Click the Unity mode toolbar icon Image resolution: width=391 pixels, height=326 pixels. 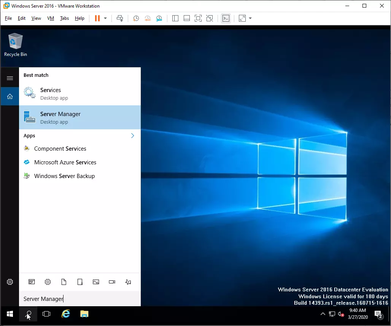pos(210,18)
